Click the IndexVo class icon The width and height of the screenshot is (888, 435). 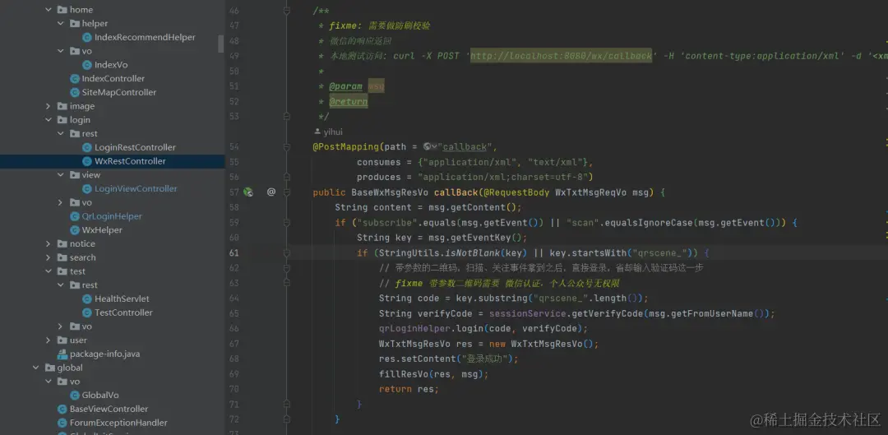coord(86,65)
